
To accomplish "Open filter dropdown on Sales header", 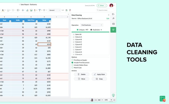I will click(x=50, y=21).
